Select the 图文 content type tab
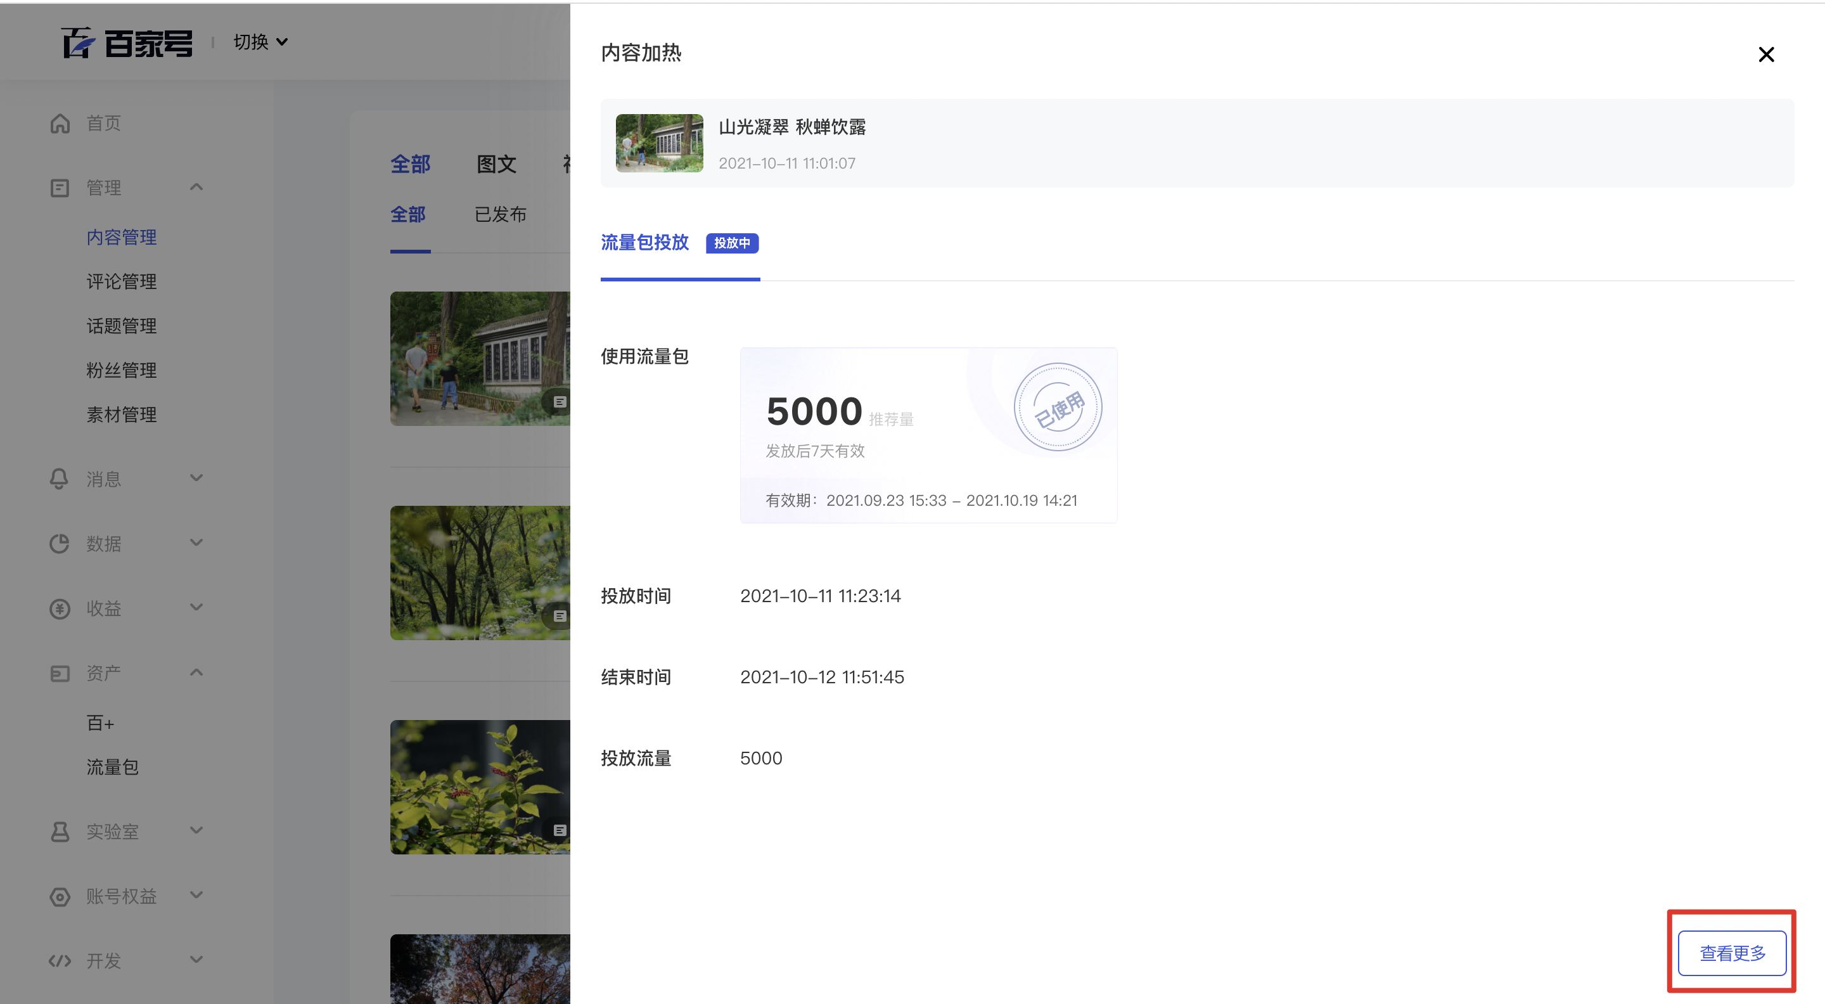1825x1004 pixels. (x=496, y=164)
